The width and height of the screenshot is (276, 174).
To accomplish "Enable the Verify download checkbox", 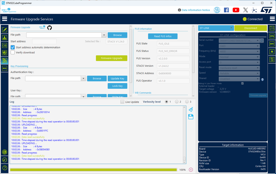I will click(13, 52).
